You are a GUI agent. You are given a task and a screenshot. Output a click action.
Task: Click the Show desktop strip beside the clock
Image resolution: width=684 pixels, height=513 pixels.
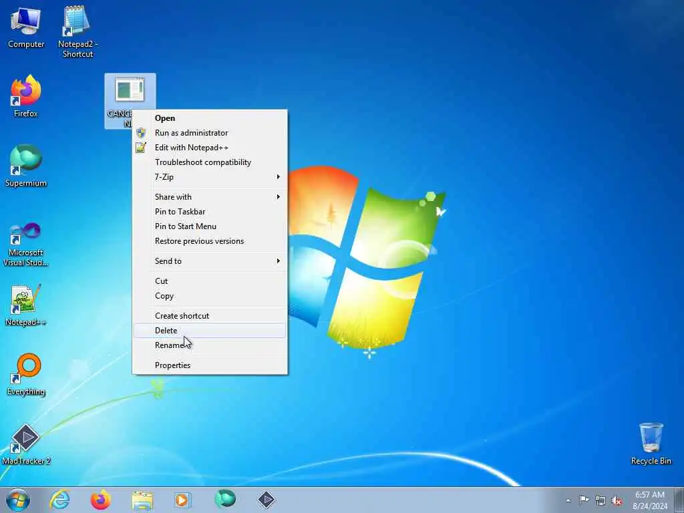click(679, 500)
